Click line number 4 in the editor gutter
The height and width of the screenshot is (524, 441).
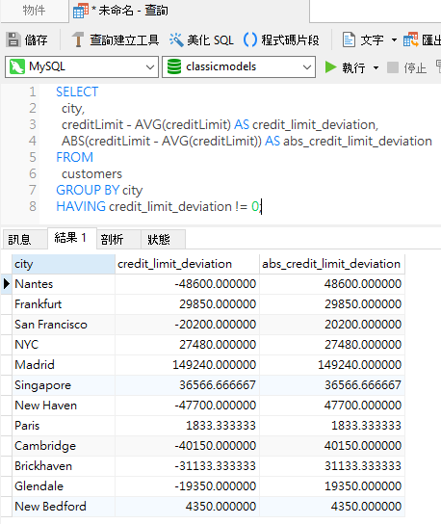click(33, 141)
